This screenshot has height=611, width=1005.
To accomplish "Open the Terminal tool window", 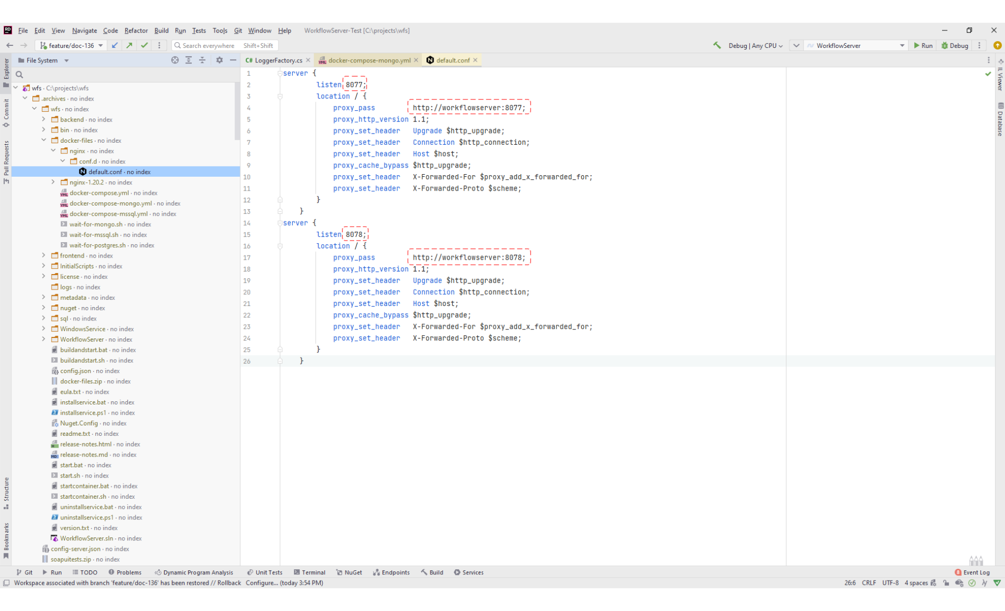I will (x=309, y=572).
